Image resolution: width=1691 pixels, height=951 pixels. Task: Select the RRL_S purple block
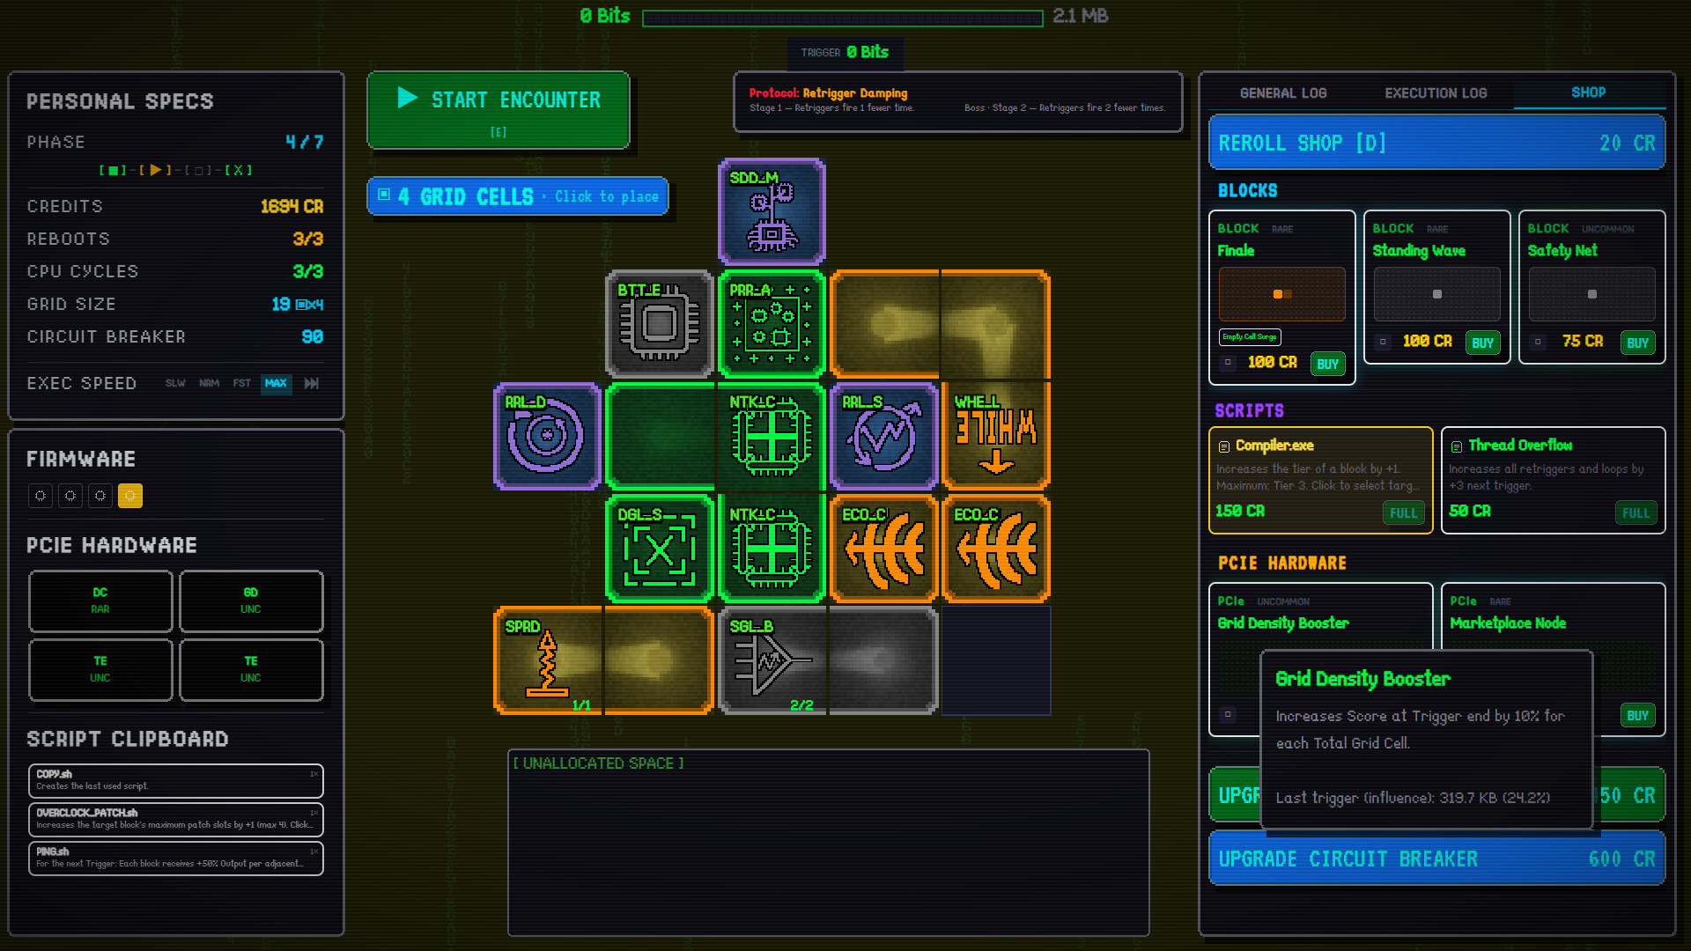[884, 436]
